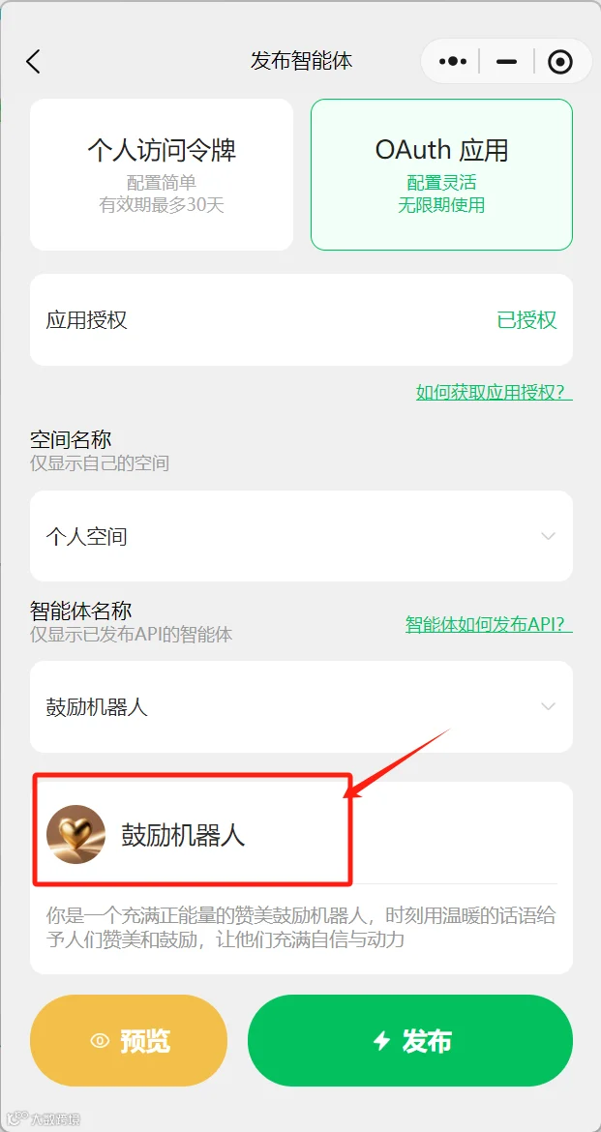Open the 智能体名称 selector showing 鼓励机器人
Viewport: 601px width, 1132px height.
point(301,707)
